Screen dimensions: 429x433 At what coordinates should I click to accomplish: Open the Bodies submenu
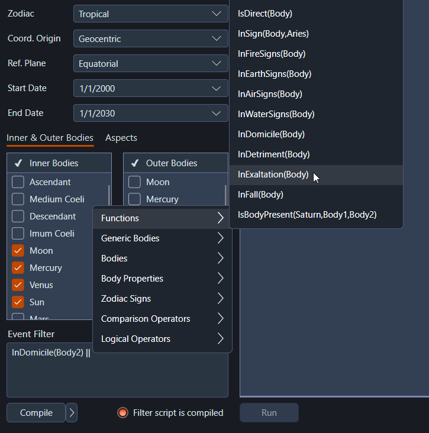coord(163,258)
